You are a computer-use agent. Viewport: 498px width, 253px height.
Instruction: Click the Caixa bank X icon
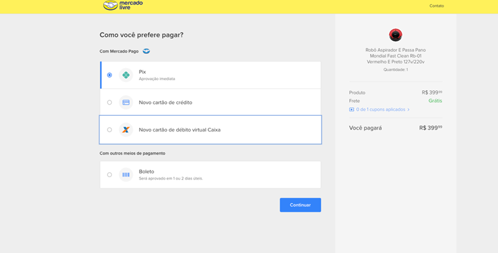126,130
